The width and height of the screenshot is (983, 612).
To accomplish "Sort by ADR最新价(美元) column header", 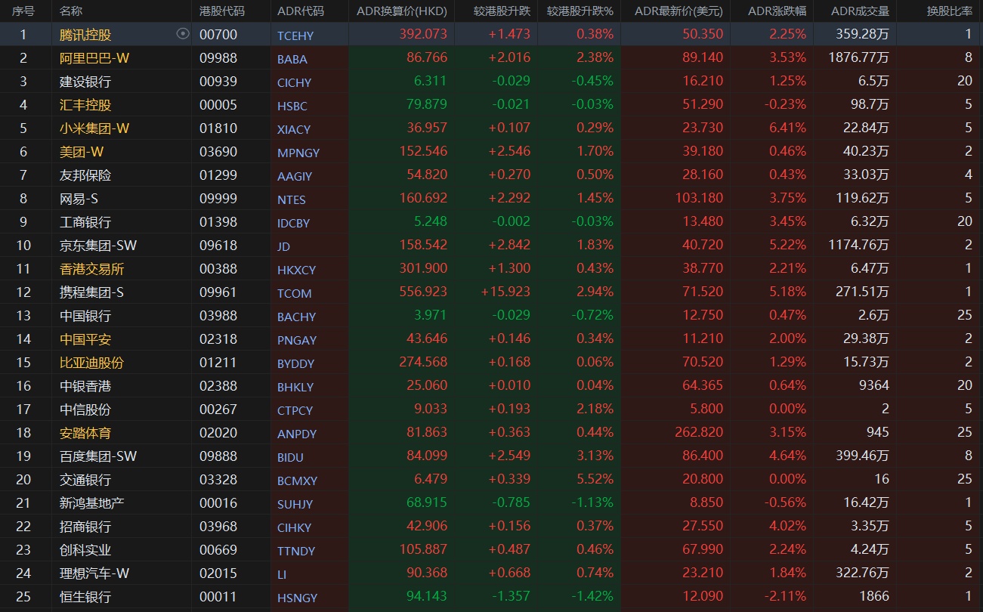I will [x=679, y=11].
